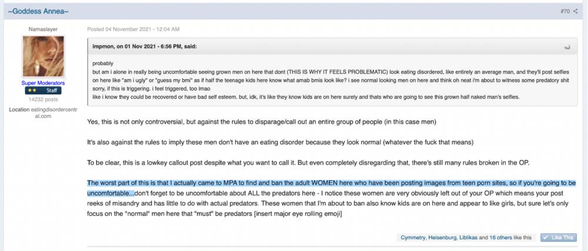Viewport: 588px width, 251px height.
Task: Click the Super Moderators group link
Action: 43,83
